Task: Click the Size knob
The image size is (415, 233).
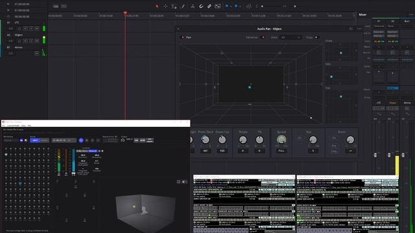Action: point(313,140)
